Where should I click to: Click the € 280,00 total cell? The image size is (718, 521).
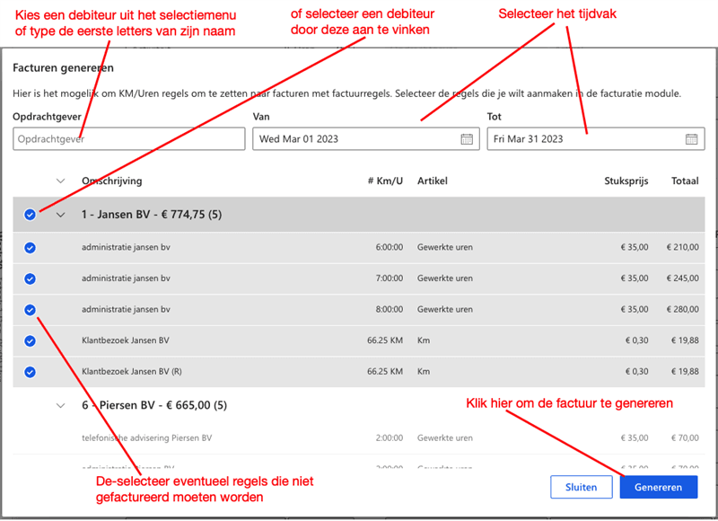point(683,310)
